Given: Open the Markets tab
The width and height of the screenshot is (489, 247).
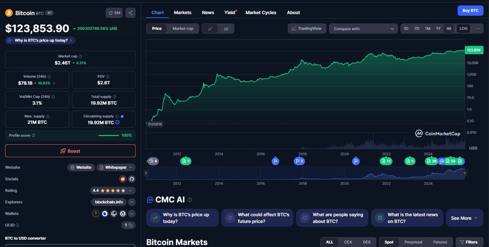Looking at the screenshot, I should tap(183, 13).
